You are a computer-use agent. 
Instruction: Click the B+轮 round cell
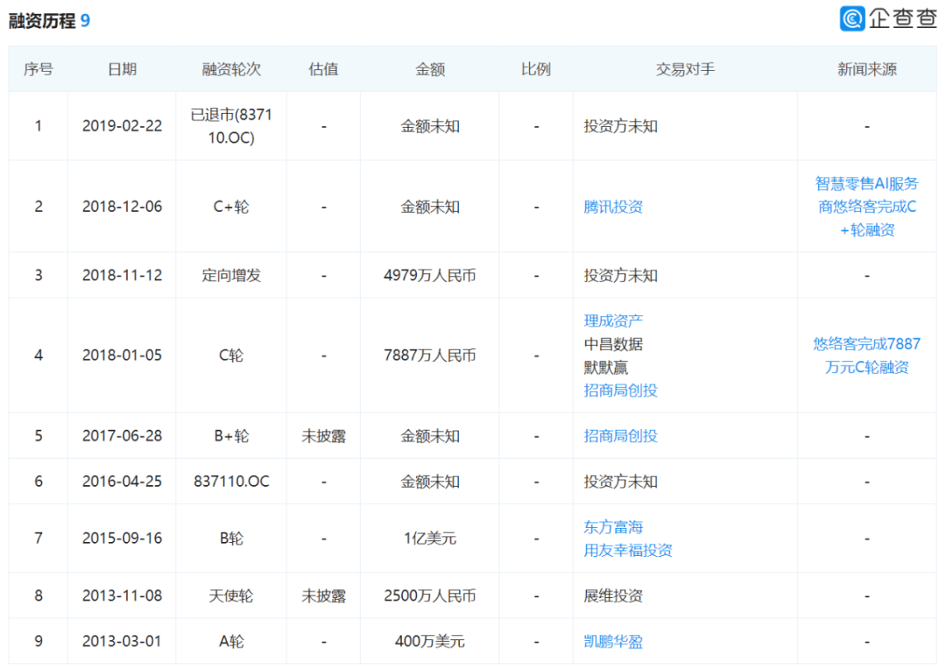click(231, 436)
